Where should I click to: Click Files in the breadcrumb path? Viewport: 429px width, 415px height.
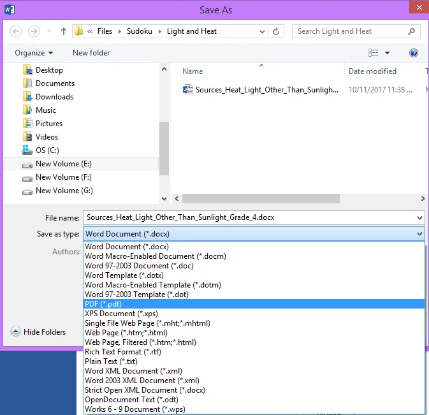tap(105, 31)
